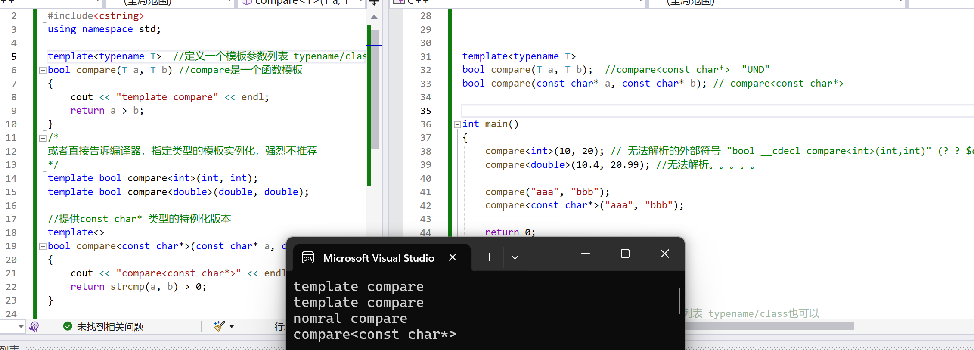Close the Microsoft Visual Studio terminal tab
Screen dimensions: 974x350
(x=453, y=257)
